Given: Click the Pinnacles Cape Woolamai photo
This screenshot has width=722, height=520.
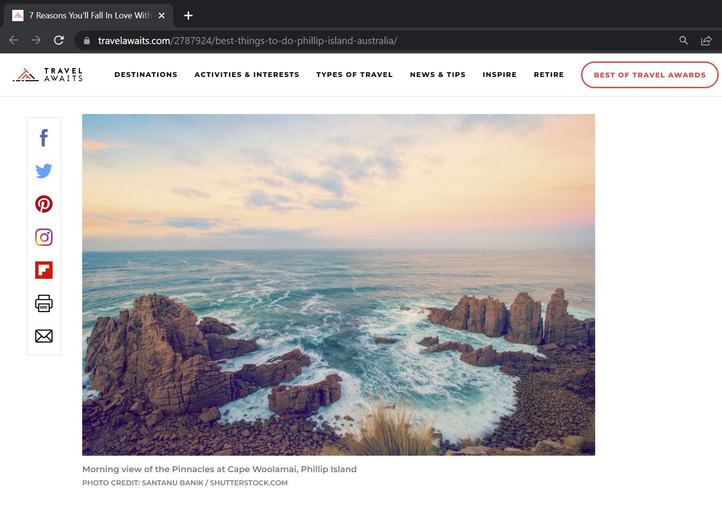Looking at the screenshot, I should (x=339, y=285).
